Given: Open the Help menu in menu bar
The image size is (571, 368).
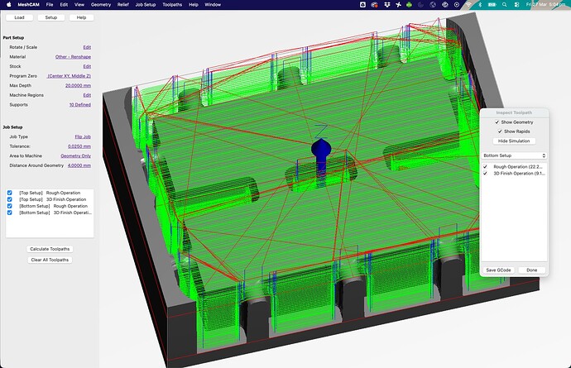Looking at the screenshot, I should click(194, 5).
